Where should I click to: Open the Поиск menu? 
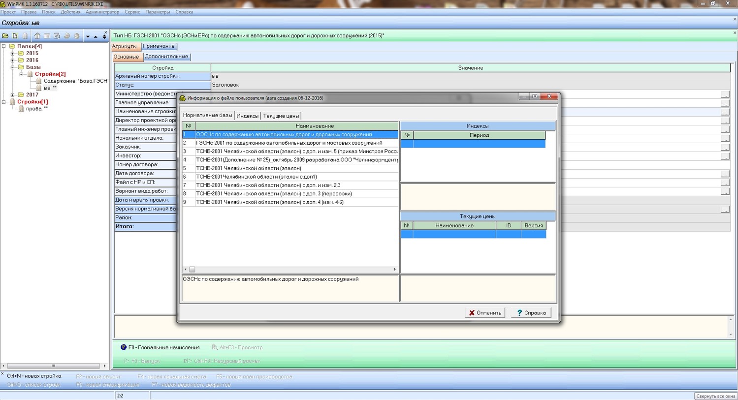[x=49, y=12]
